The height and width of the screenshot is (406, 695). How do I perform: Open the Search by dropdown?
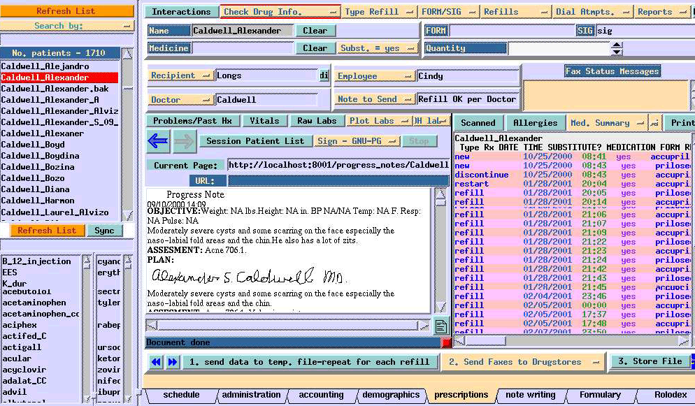click(67, 26)
